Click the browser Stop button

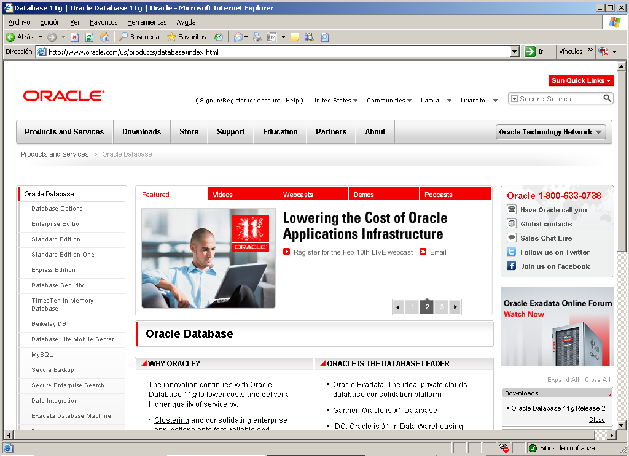coord(74,37)
